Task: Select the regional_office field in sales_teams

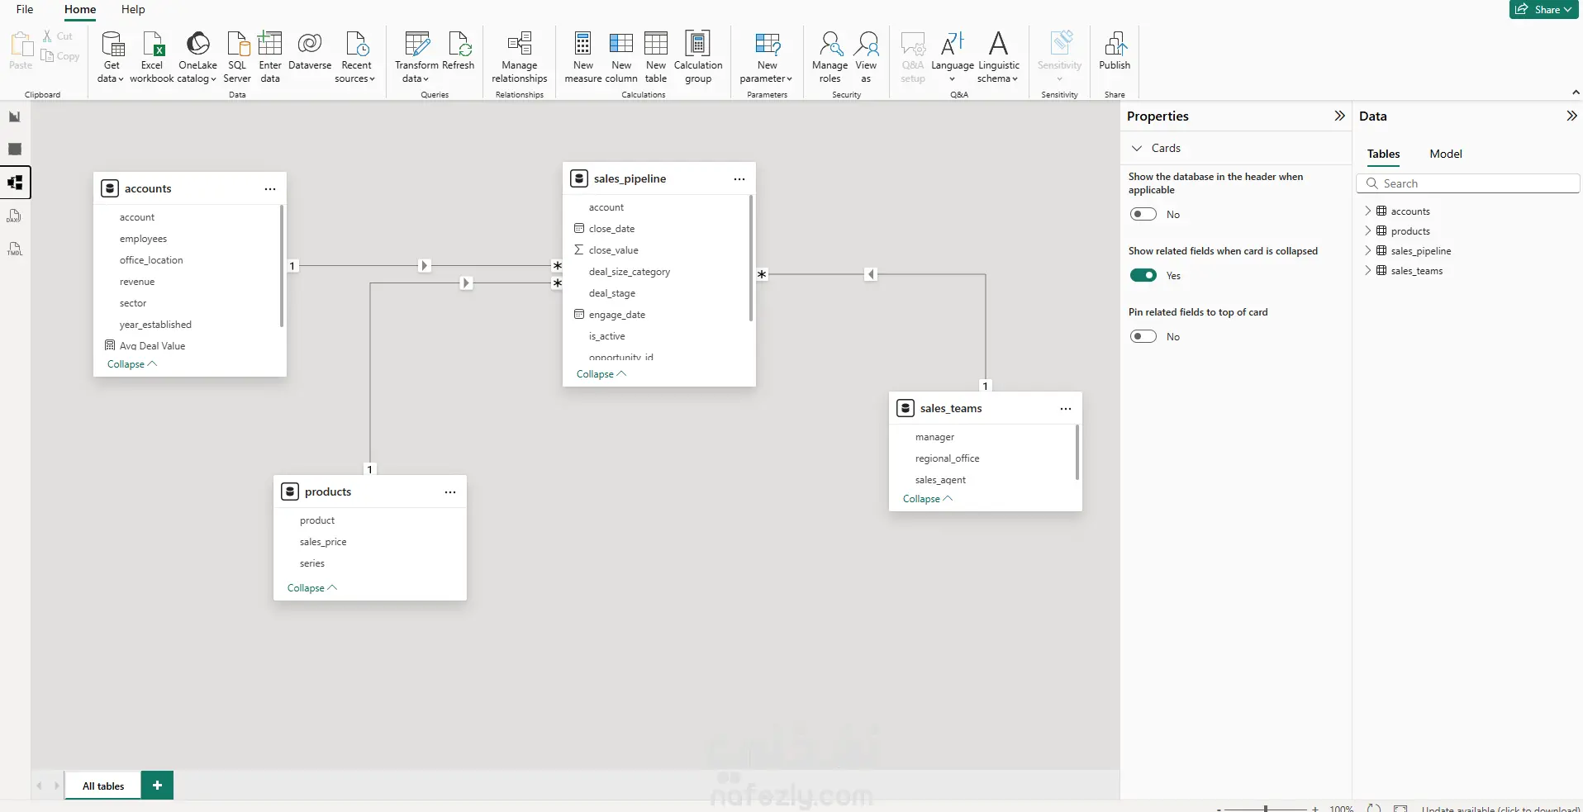Action: tap(947, 458)
